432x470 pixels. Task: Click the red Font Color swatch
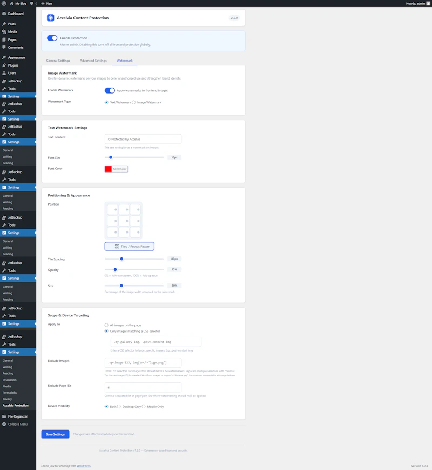[x=108, y=169]
